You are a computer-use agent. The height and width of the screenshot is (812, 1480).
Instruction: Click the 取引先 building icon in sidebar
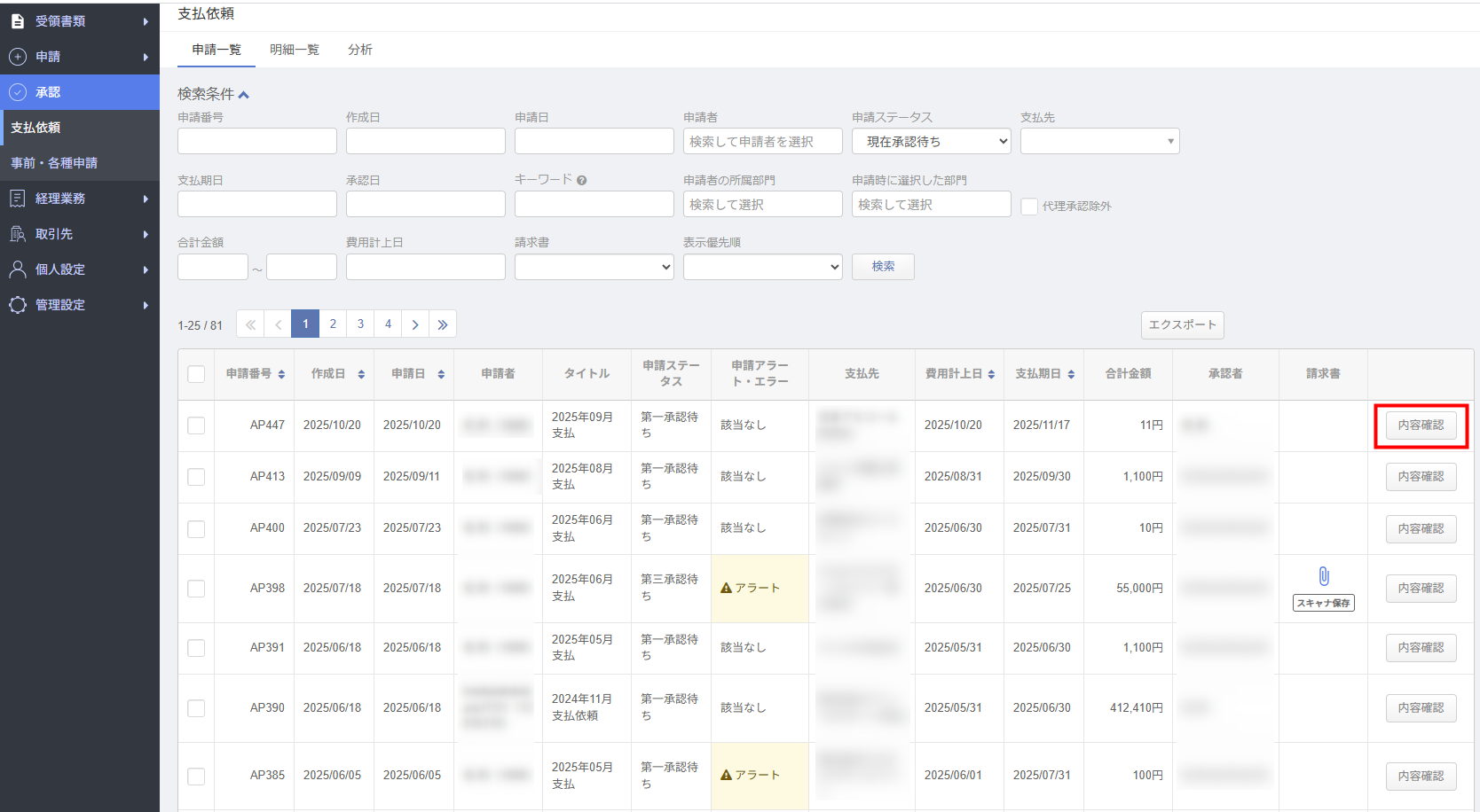pos(18,234)
